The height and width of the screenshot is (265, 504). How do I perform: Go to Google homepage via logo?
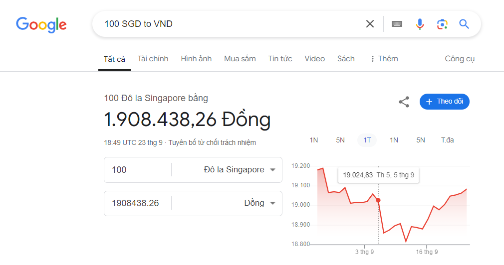point(41,24)
